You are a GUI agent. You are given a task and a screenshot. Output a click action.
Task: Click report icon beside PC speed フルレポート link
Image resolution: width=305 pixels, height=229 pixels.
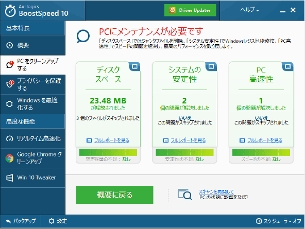pos(242,140)
